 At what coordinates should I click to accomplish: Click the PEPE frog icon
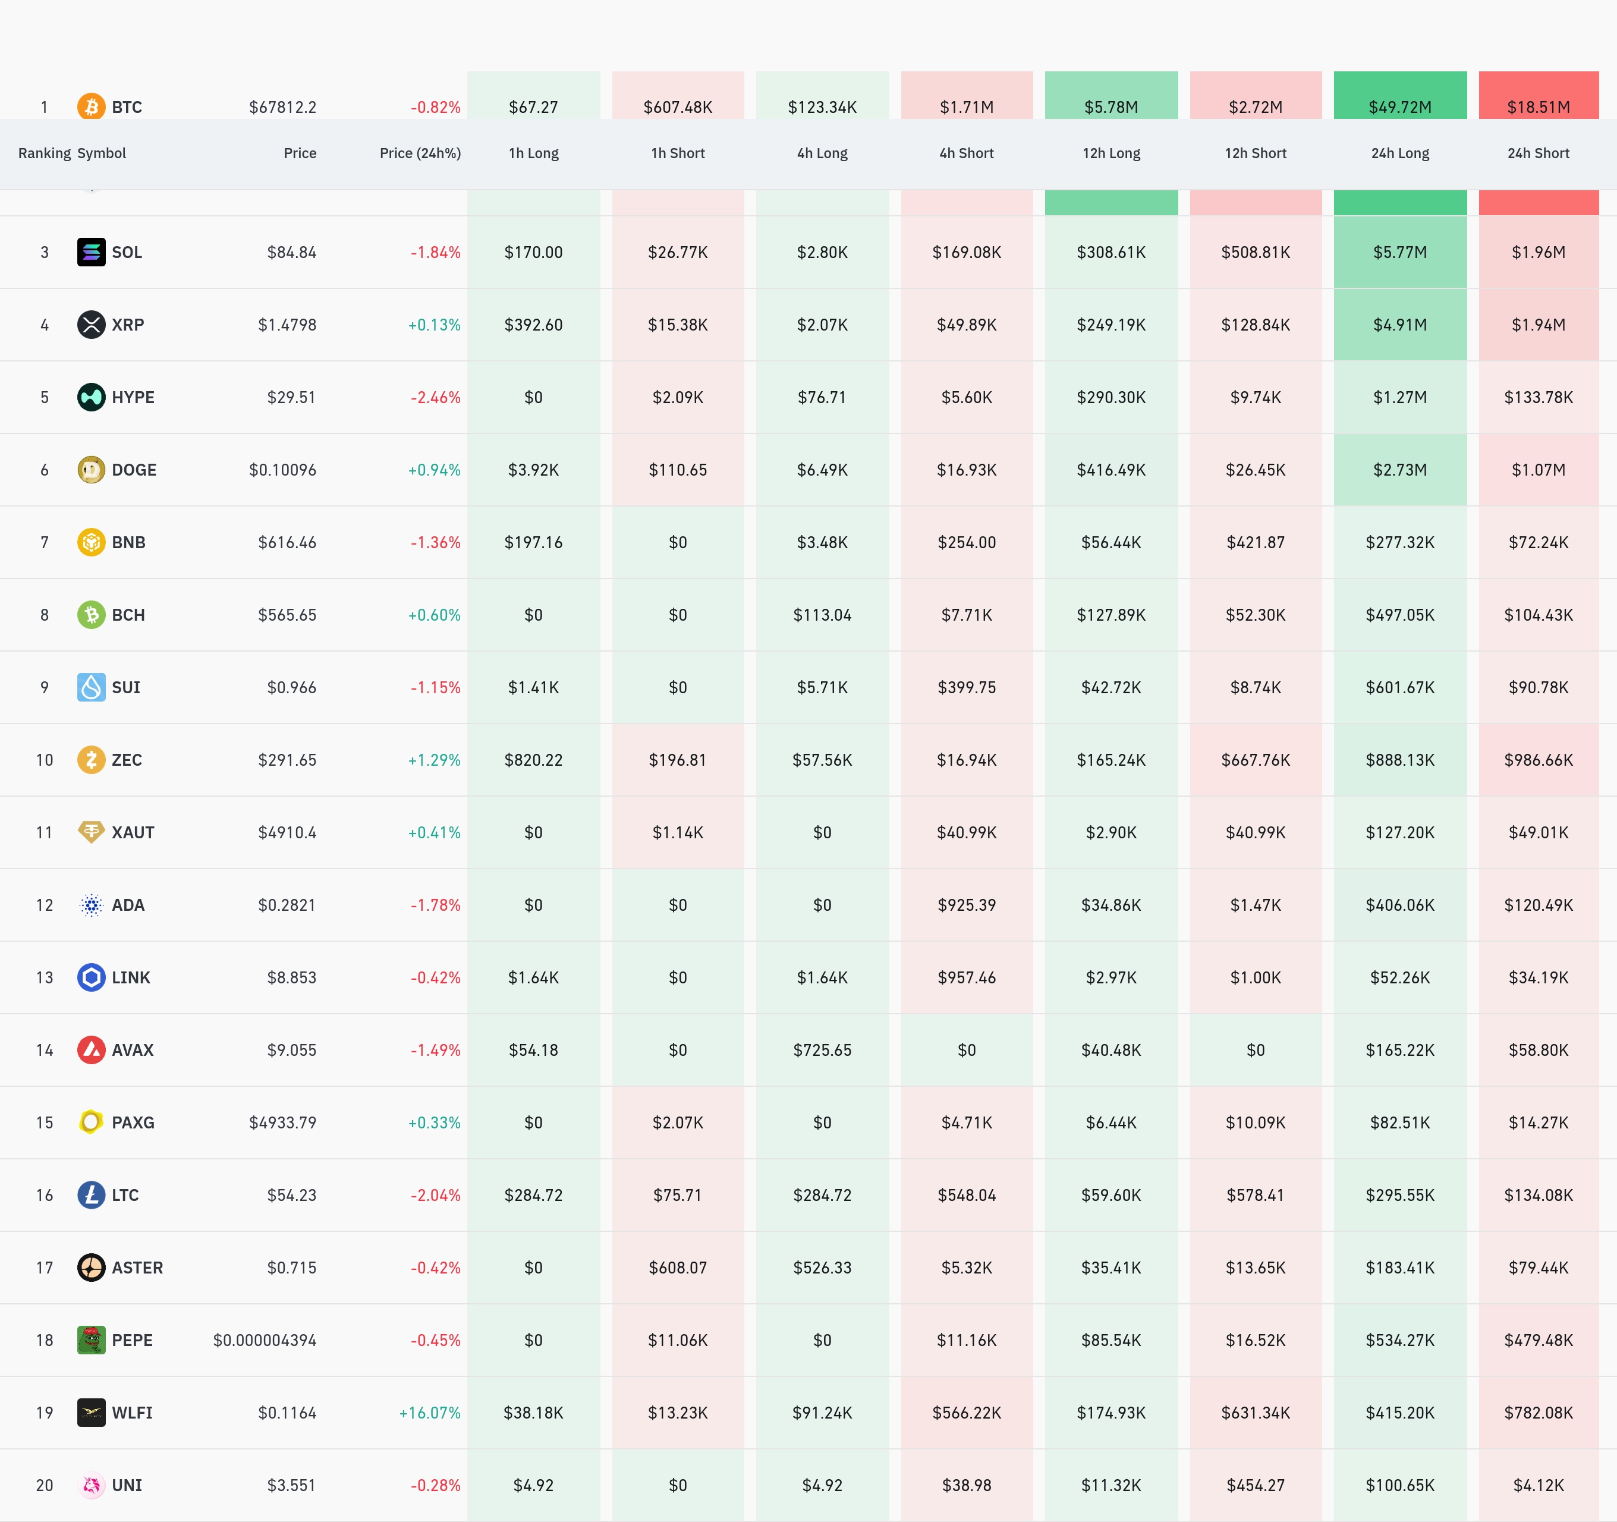[91, 1340]
